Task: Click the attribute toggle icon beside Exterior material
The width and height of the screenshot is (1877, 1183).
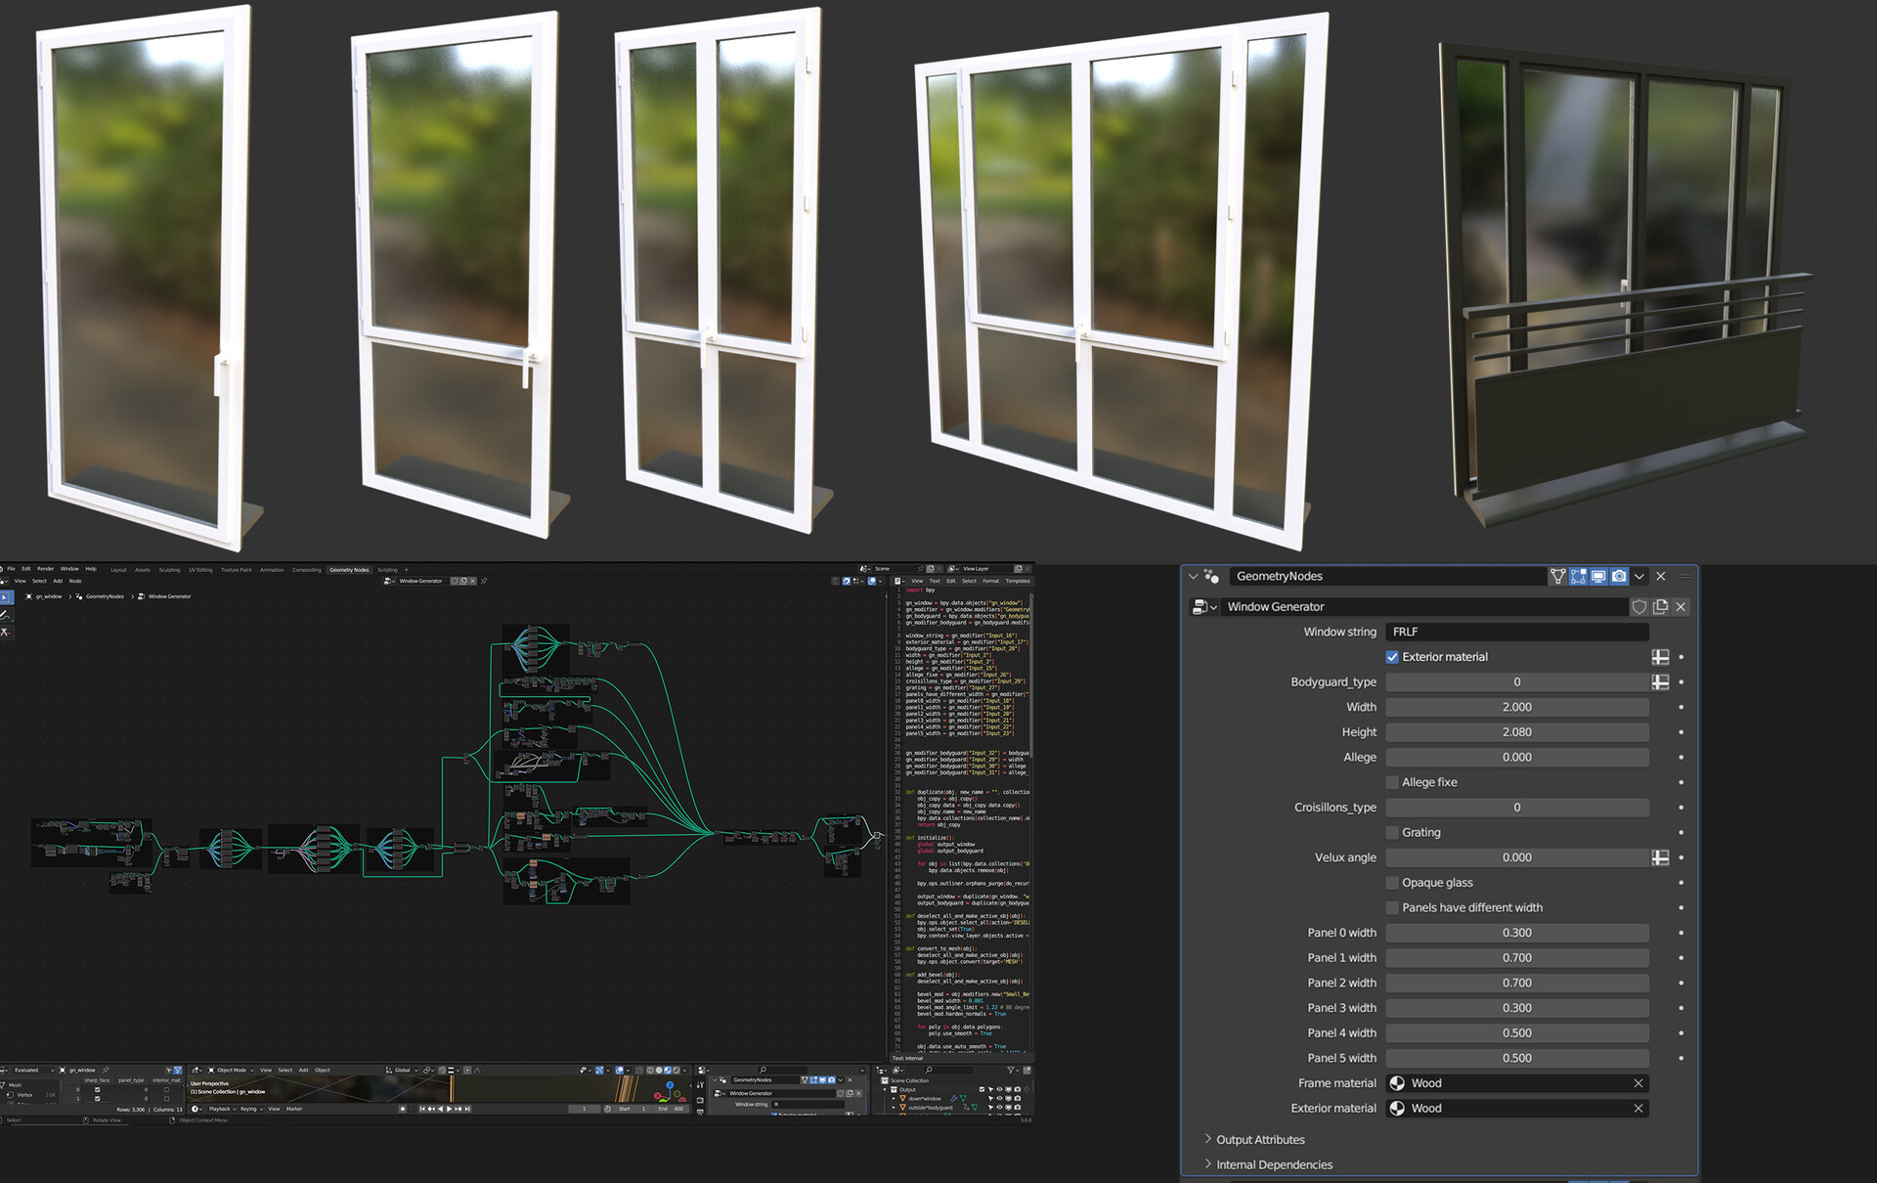Action: [1660, 657]
